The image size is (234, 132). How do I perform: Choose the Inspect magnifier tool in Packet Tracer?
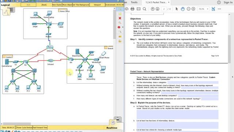120,23
